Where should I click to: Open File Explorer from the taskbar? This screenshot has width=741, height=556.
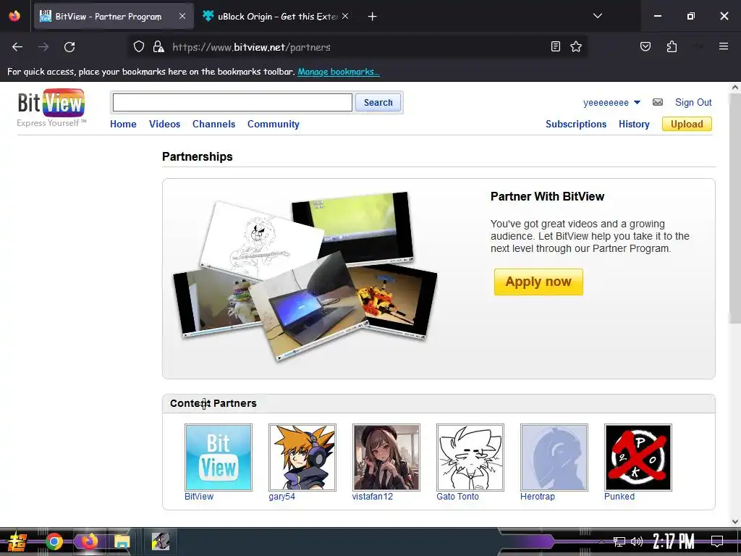[122, 542]
